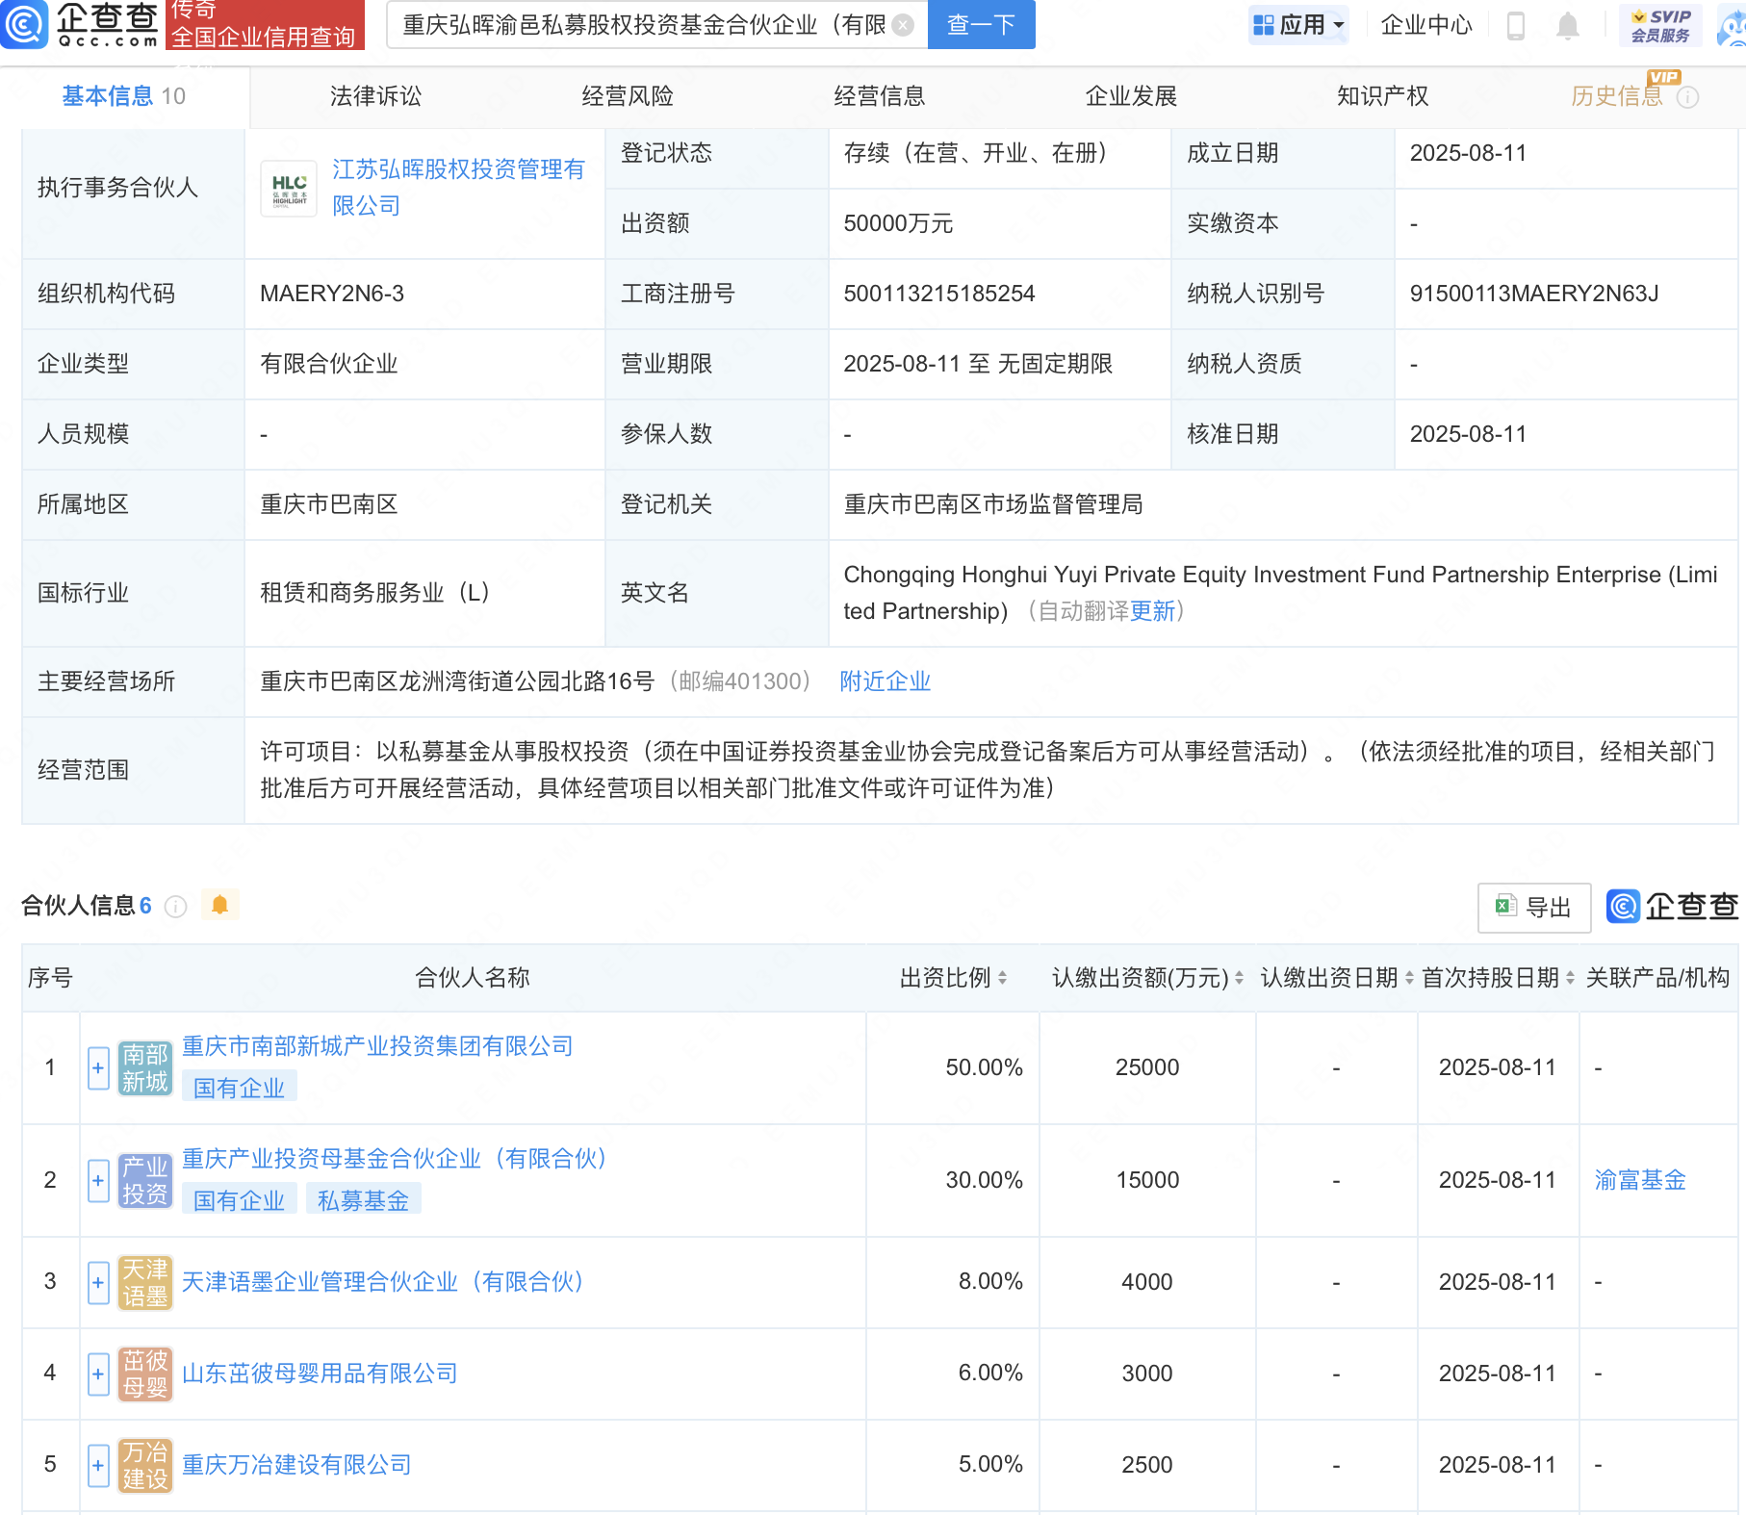Viewport: 1746px width, 1515px height.
Task: Click the 合伙人名称 column header
Action: point(473,978)
